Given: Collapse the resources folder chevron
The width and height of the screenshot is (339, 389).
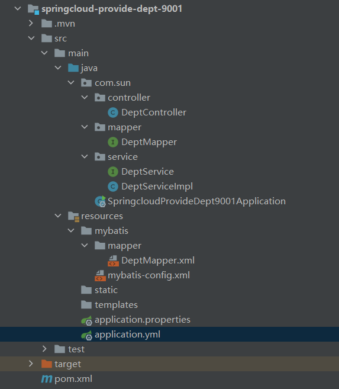Looking at the screenshot, I should click(x=58, y=216).
